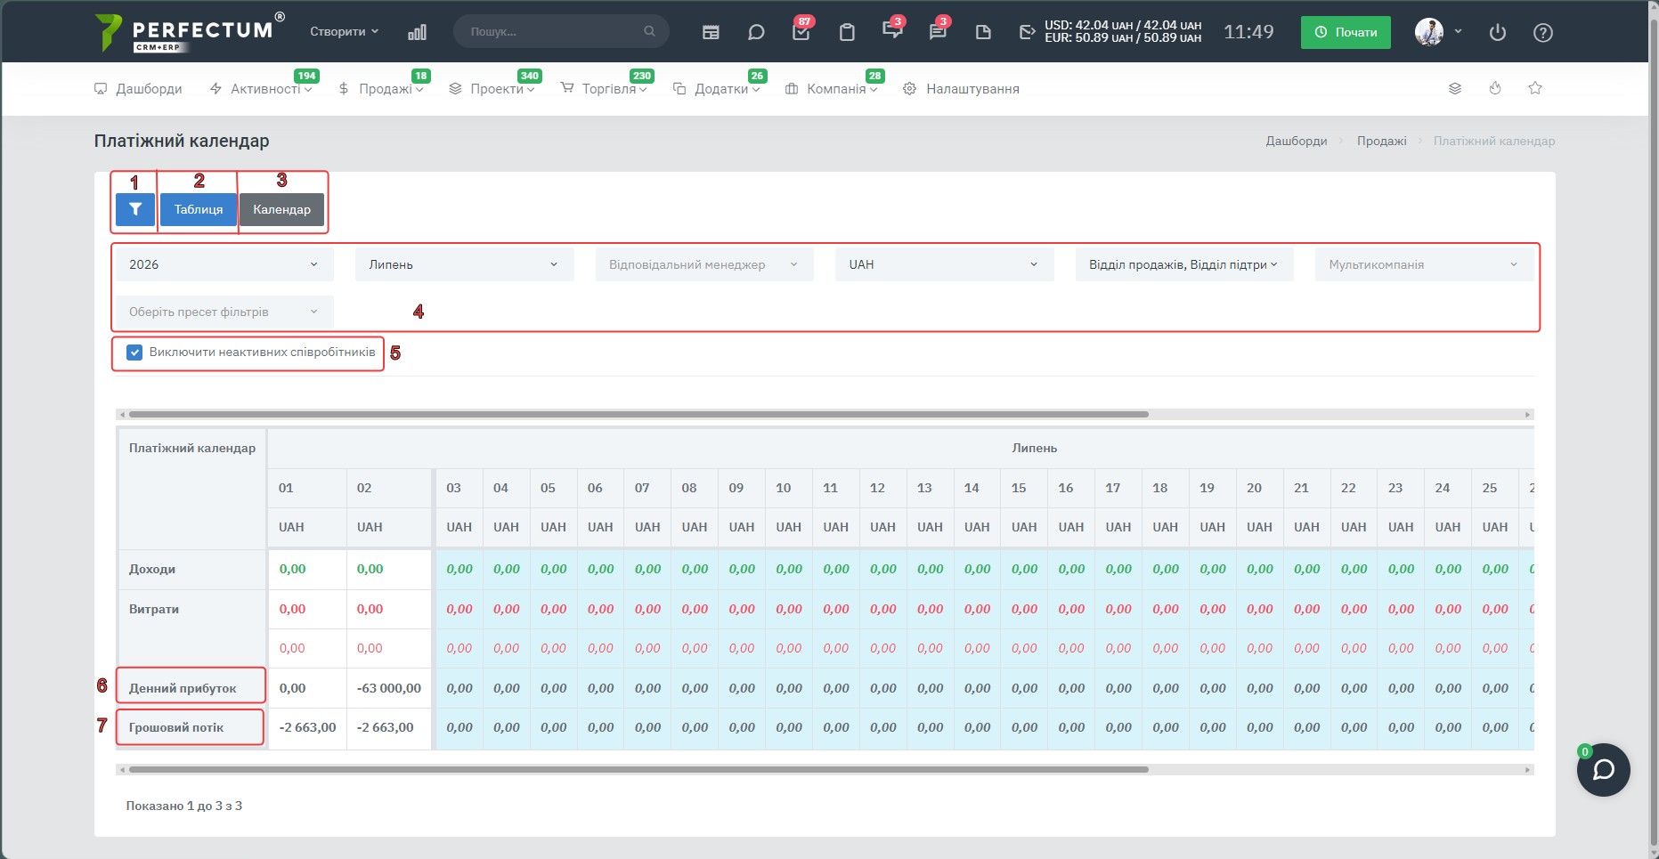
Task: Toggle exclude inactive employees checkbox
Action: (134, 353)
